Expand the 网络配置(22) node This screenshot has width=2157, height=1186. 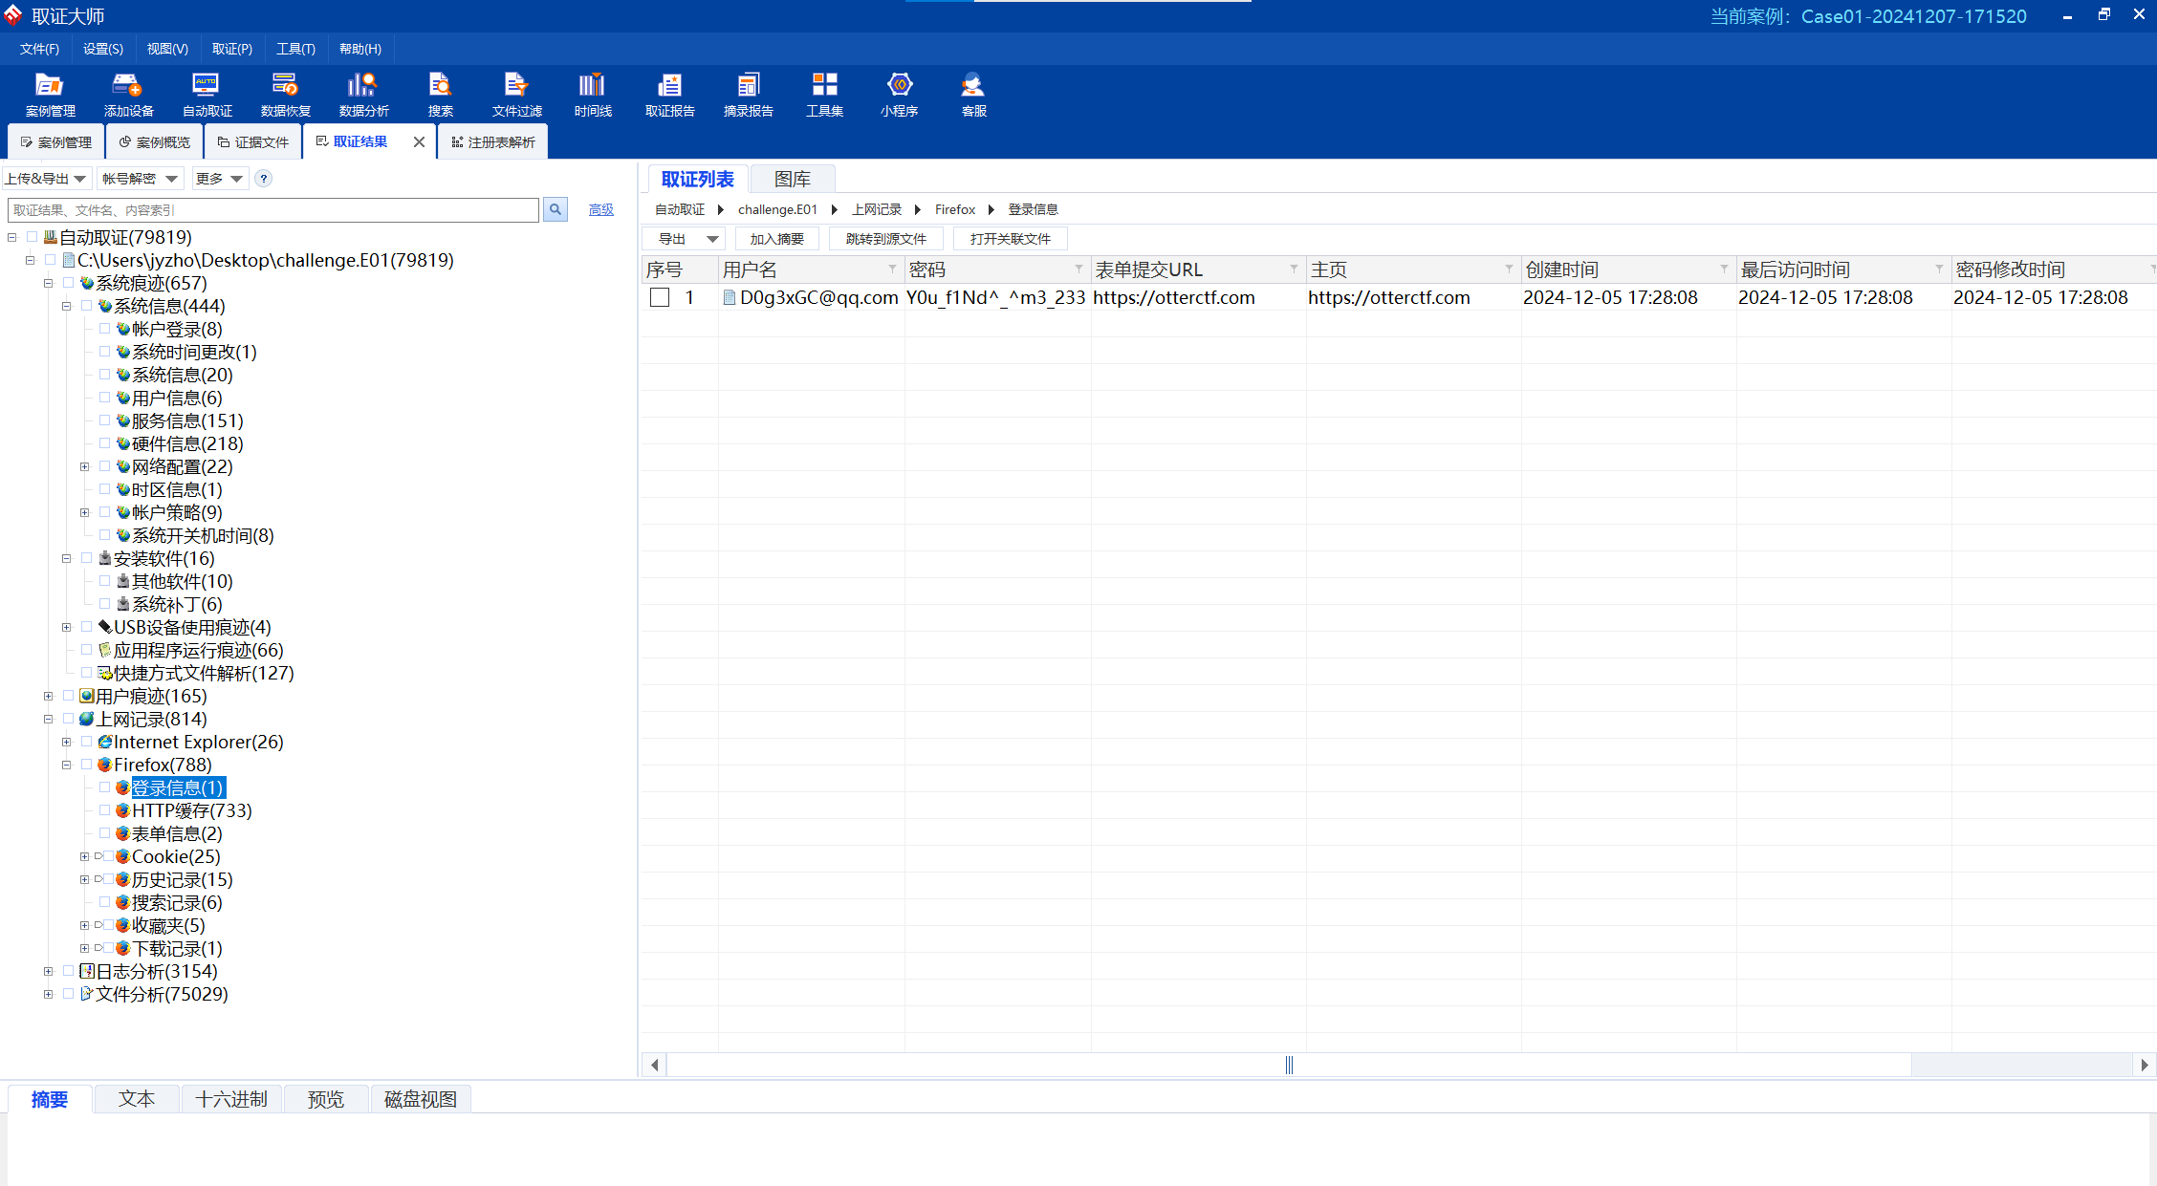84,466
